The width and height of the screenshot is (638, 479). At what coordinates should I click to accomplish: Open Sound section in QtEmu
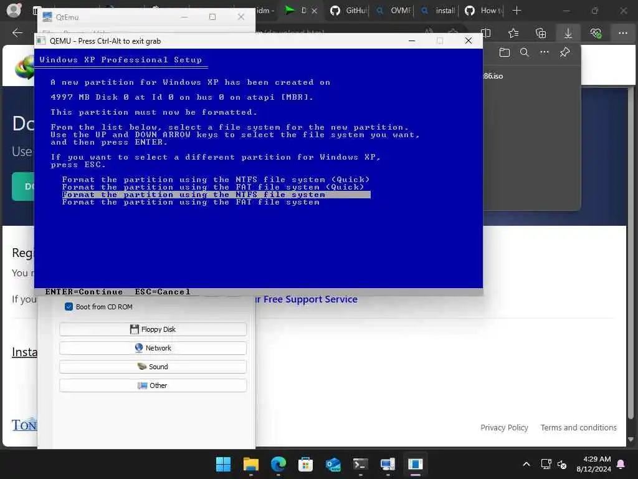[x=153, y=367]
